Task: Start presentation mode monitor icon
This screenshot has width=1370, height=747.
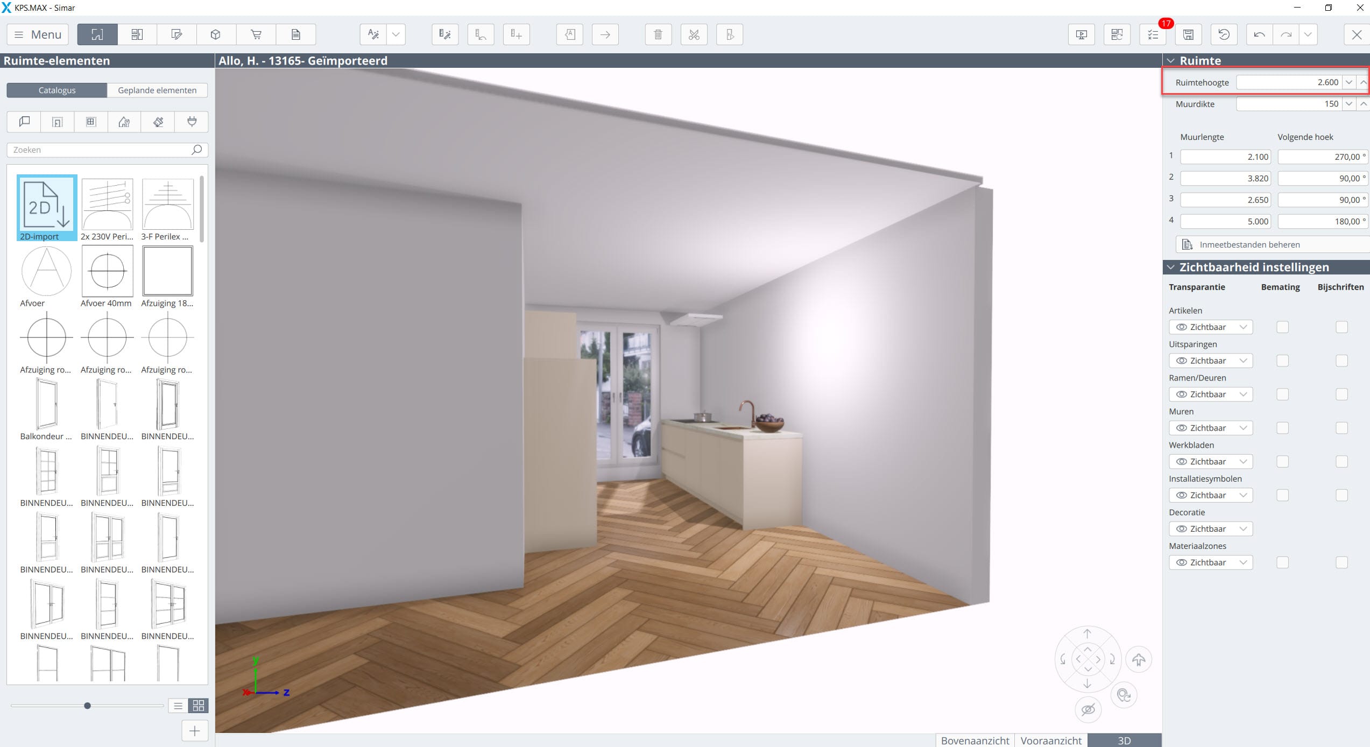Action: click(1082, 34)
